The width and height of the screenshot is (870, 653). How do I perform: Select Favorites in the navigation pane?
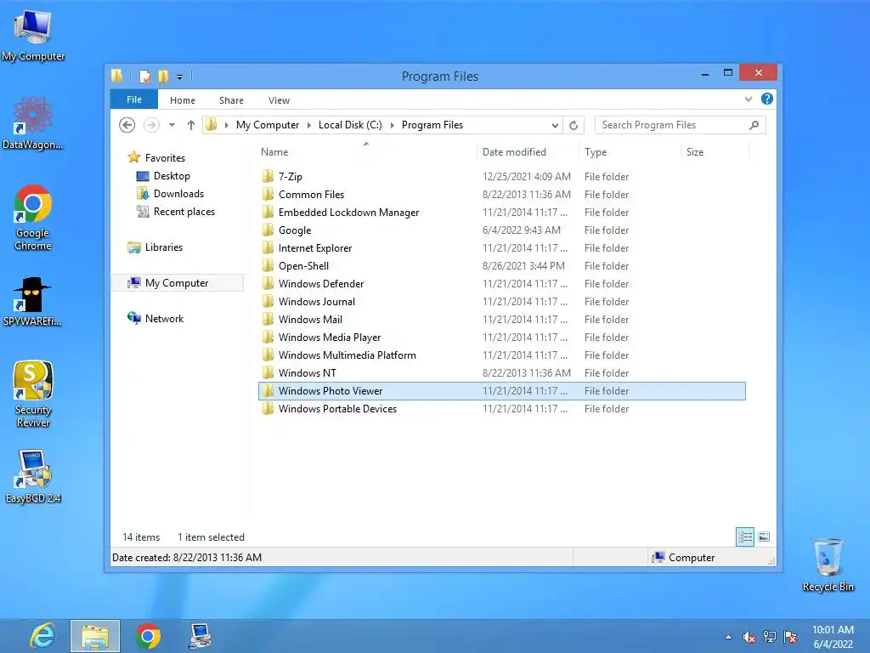click(x=157, y=157)
